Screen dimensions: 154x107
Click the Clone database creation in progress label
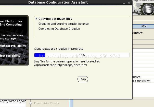[x=59, y=49]
